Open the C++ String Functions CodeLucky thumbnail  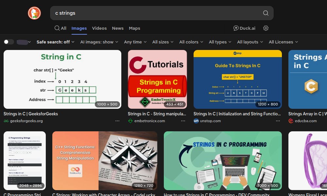(x=105, y=161)
